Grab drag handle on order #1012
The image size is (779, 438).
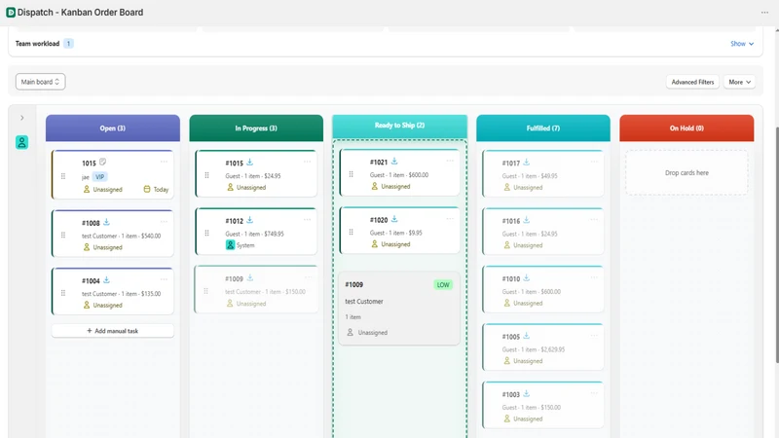[206, 233]
